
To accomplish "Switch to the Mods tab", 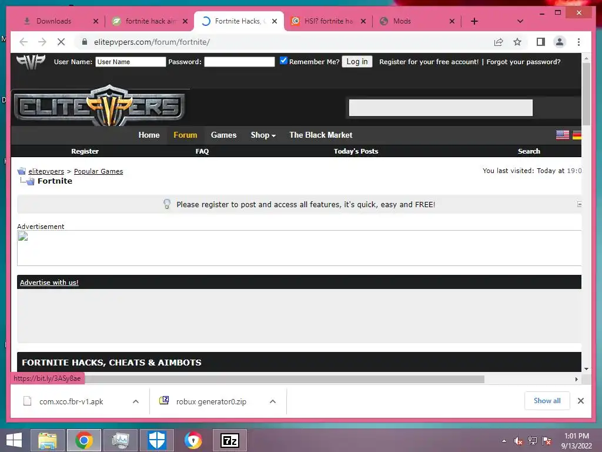I will coord(417,21).
